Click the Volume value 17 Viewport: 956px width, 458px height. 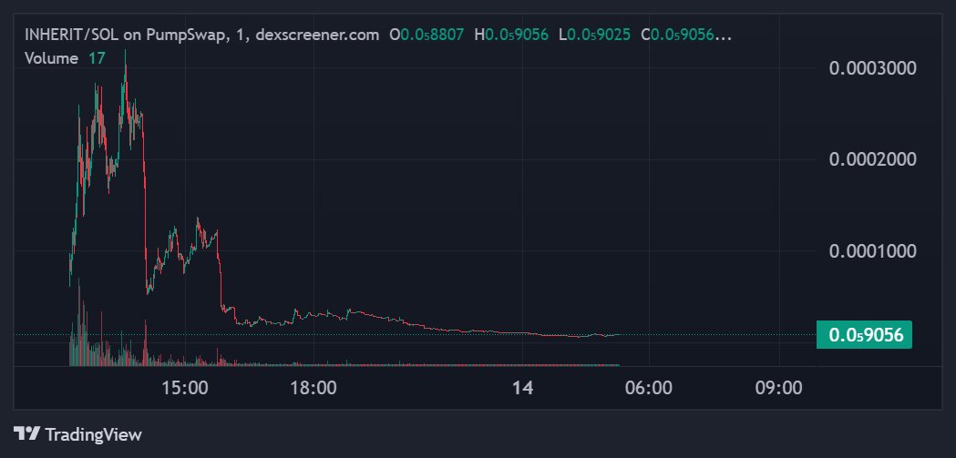(97, 58)
